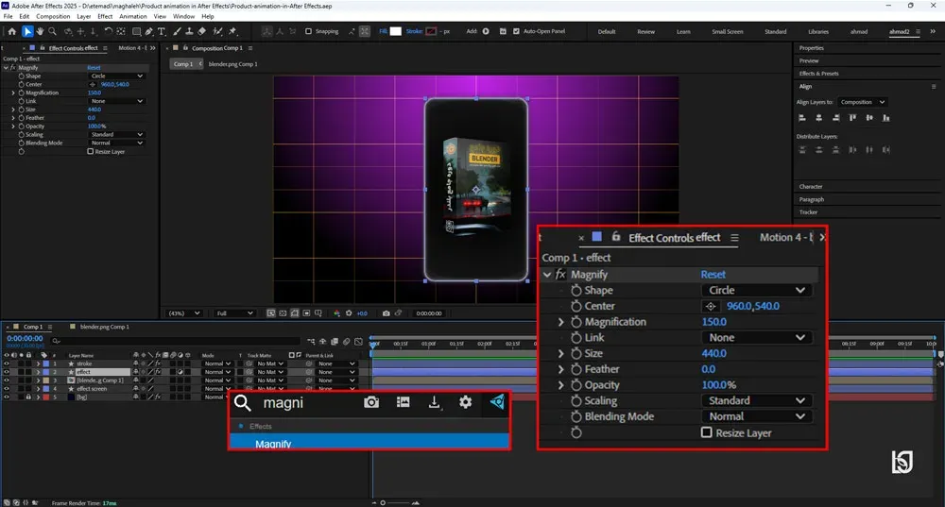Screen dimensions: 945x507
Task: Toggle transparency grid icon in viewer
Action: tap(283, 313)
